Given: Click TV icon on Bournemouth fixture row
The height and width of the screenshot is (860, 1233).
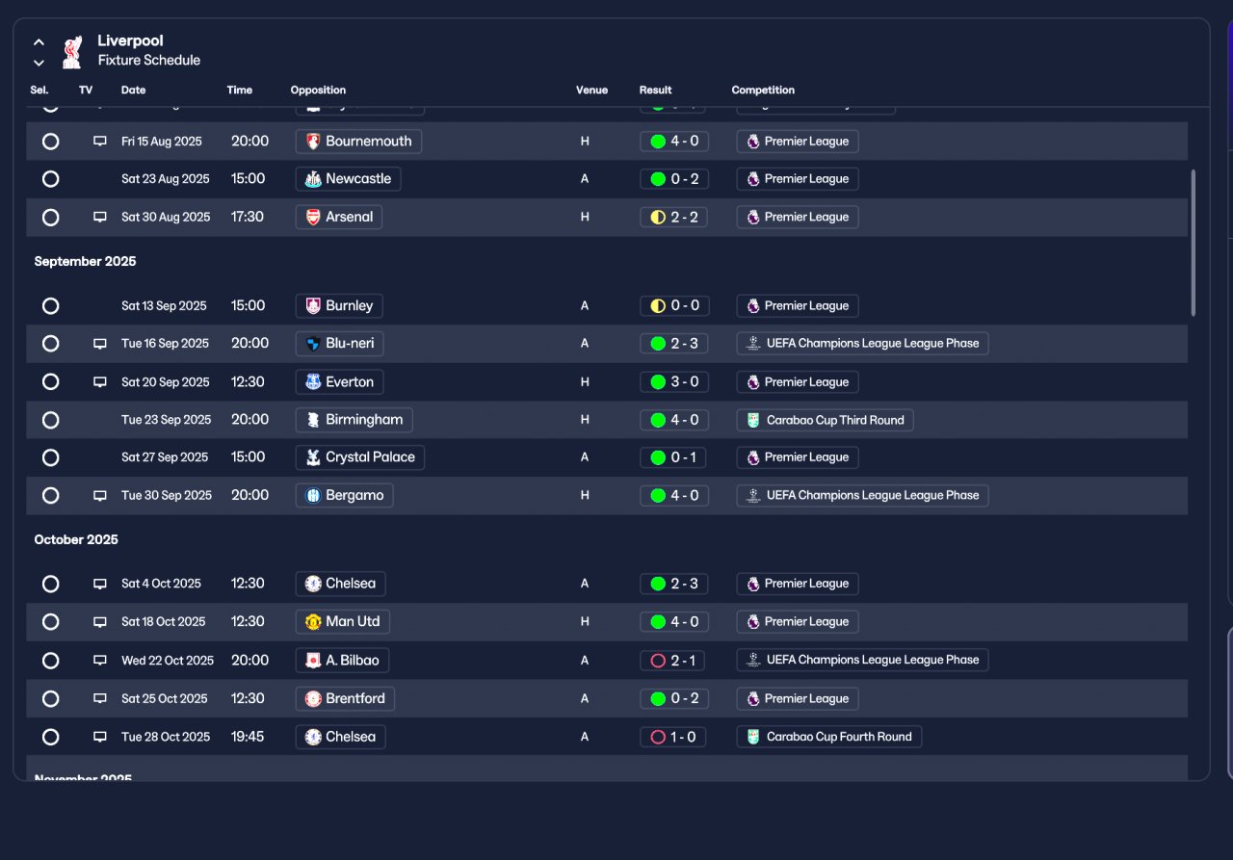Looking at the screenshot, I should pyautogui.click(x=99, y=141).
